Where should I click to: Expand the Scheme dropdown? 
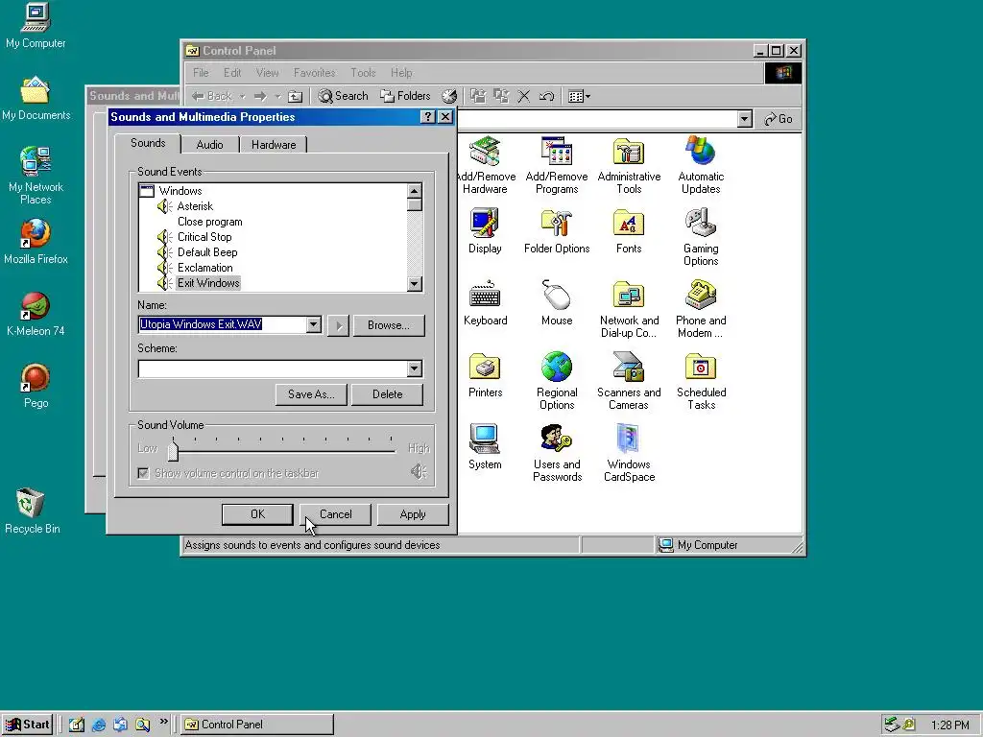414,368
